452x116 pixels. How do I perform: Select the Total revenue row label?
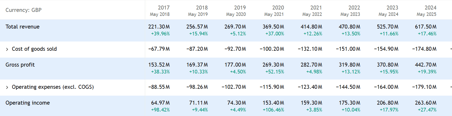coord(22,27)
